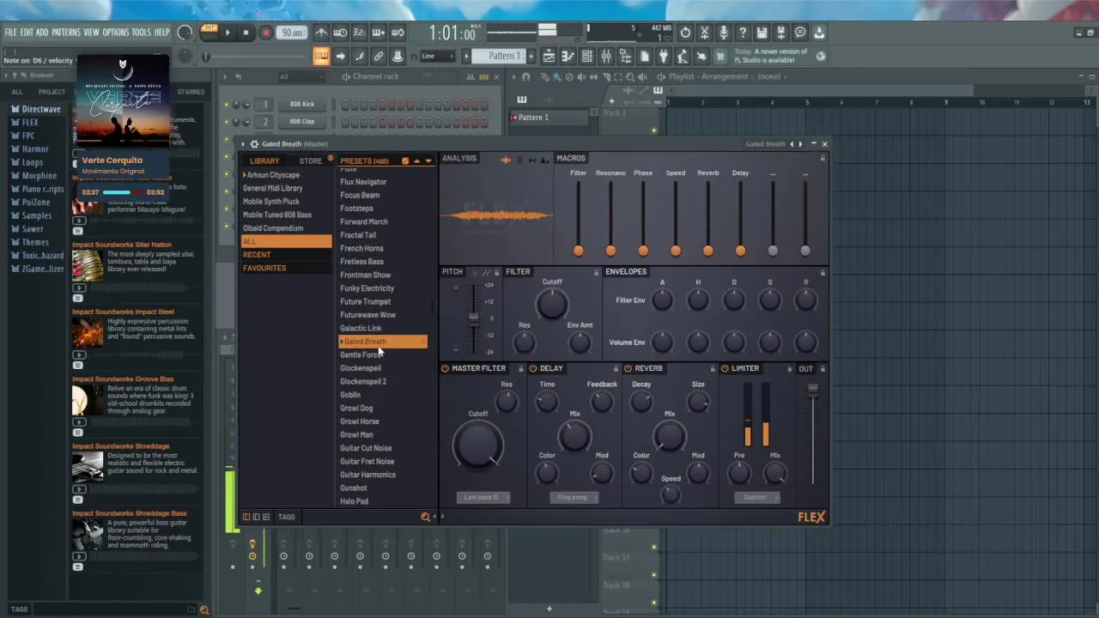Expand the Harmor browser folder
The width and height of the screenshot is (1099, 618).
(x=35, y=148)
